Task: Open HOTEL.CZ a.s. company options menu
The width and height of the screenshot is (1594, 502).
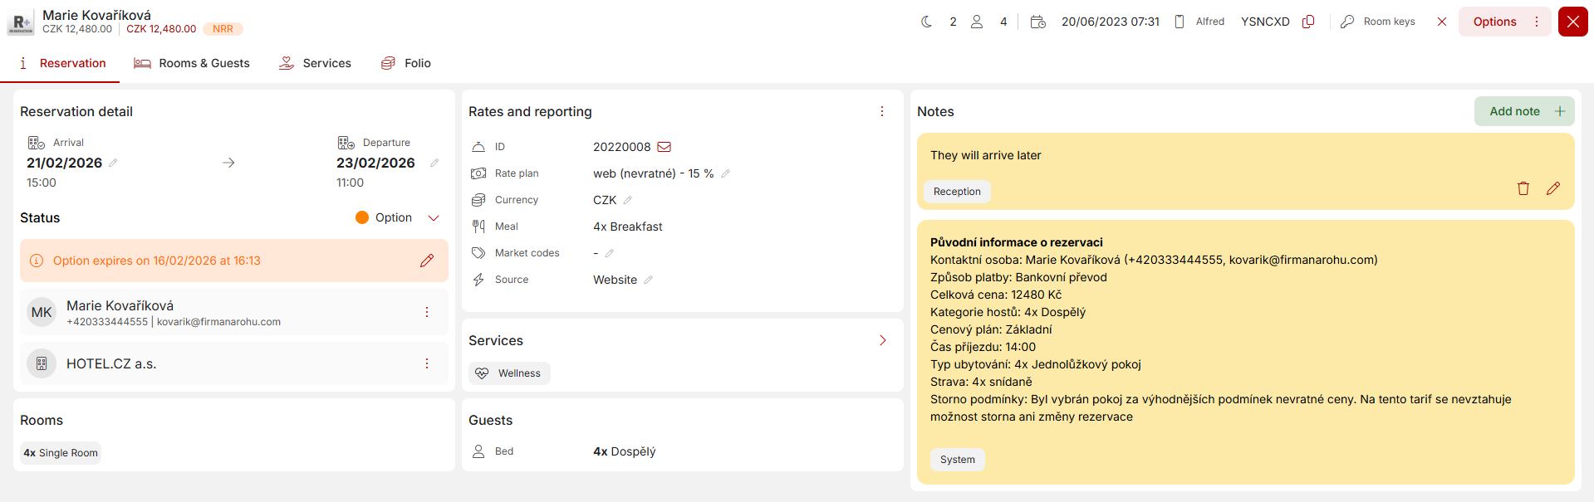Action: [x=427, y=363]
